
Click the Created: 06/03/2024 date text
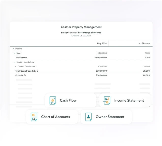pyautogui.click(x=81, y=36)
